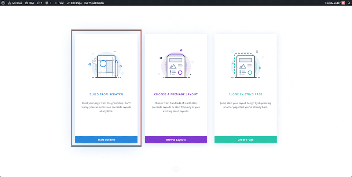Image resolution: width=352 pixels, height=177 pixels.
Task: Click the search magnifier icon
Action: click(x=349, y=3)
